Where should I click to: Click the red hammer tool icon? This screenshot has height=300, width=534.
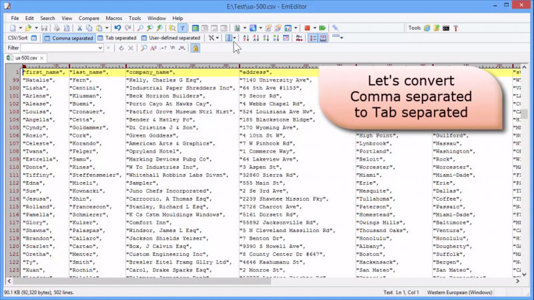[456, 28]
